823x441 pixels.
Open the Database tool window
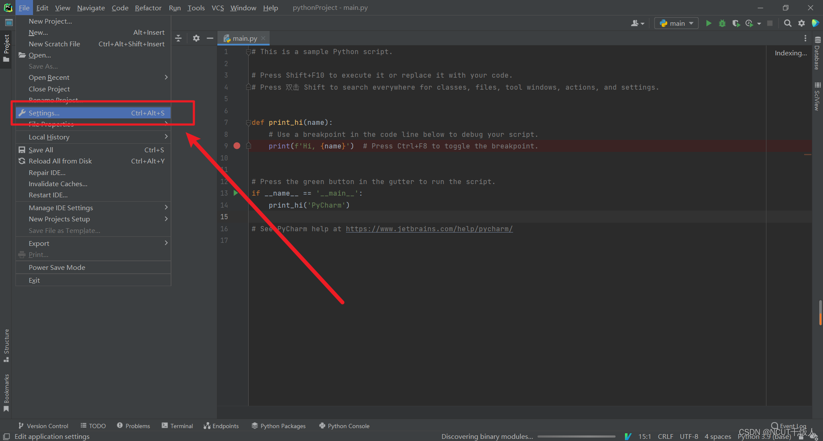pos(817,53)
